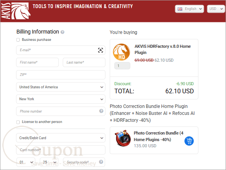Click the autofill contact icon in E-mail field
Image resolution: width=226 pixels, height=170 pixels.
100,50
